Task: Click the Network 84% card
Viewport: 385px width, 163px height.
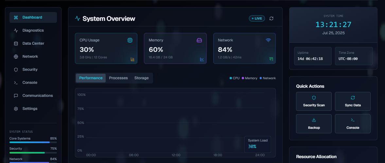Action: 245,49
